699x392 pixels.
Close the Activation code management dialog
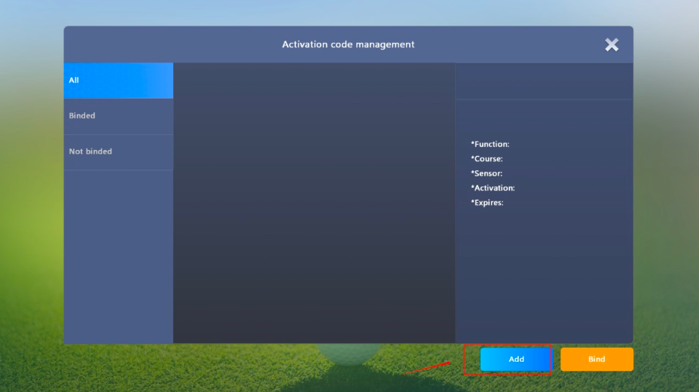612,44
